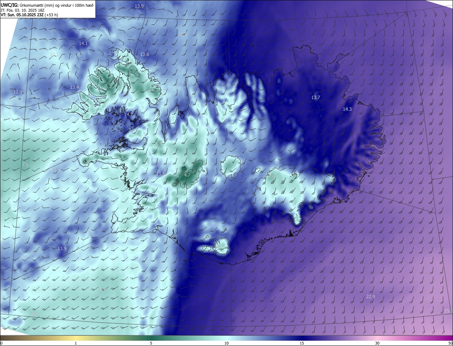Click the 13.5 value label on the map

(161, 174)
